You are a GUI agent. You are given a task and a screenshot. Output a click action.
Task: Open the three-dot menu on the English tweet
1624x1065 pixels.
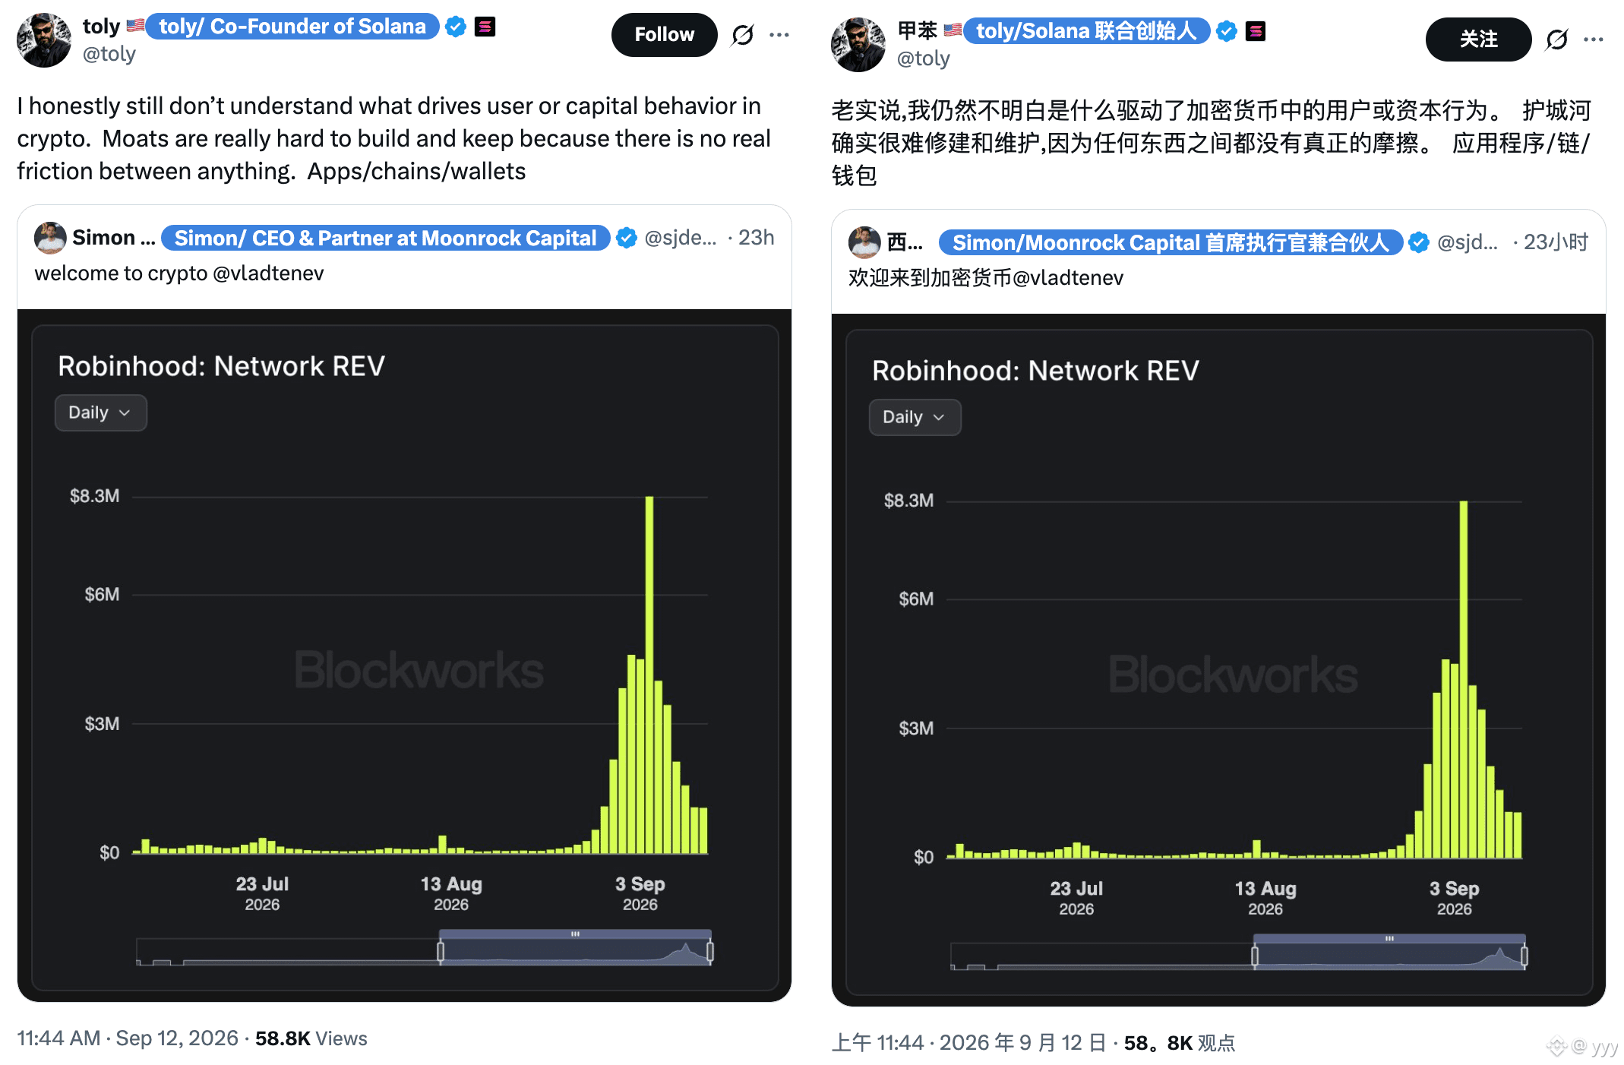pyautogui.click(x=779, y=35)
